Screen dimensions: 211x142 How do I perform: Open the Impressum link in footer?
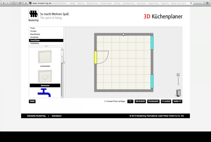point(56,116)
